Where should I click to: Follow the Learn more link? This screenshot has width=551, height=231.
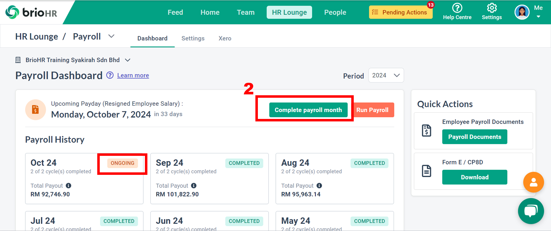pos(133,75)
